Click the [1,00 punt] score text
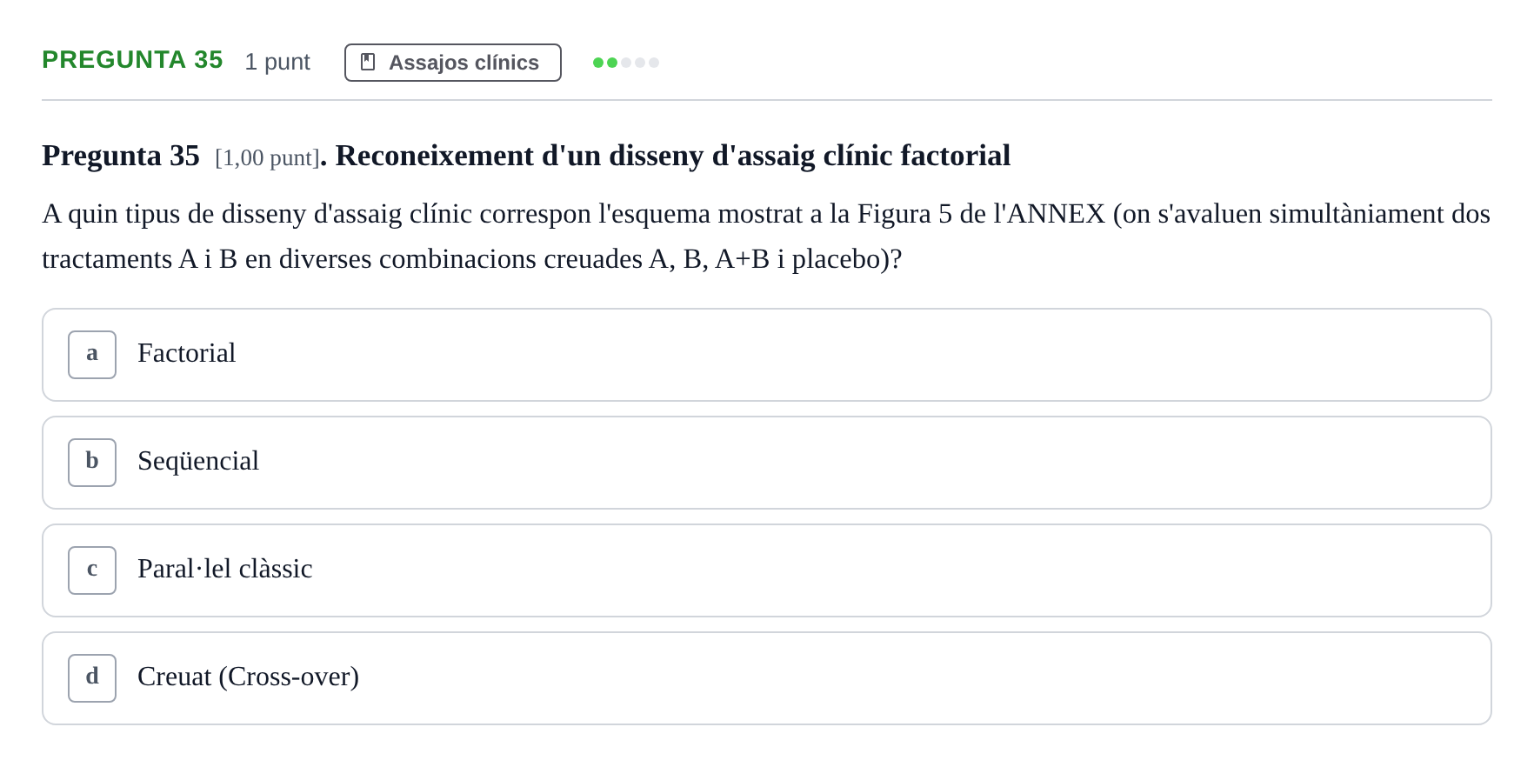The image size is (1534, 767). click(267, 158)
